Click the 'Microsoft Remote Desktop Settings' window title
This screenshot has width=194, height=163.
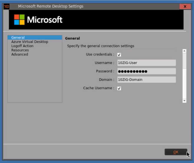coord(51,6)
